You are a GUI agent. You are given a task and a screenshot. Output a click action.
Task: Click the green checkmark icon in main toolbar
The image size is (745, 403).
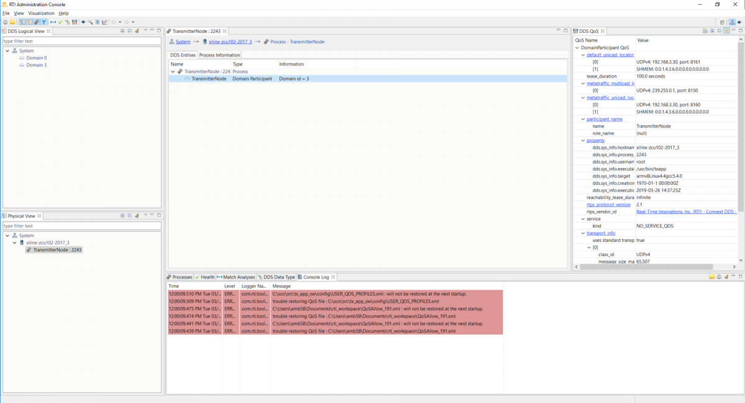tap(60, 22)
